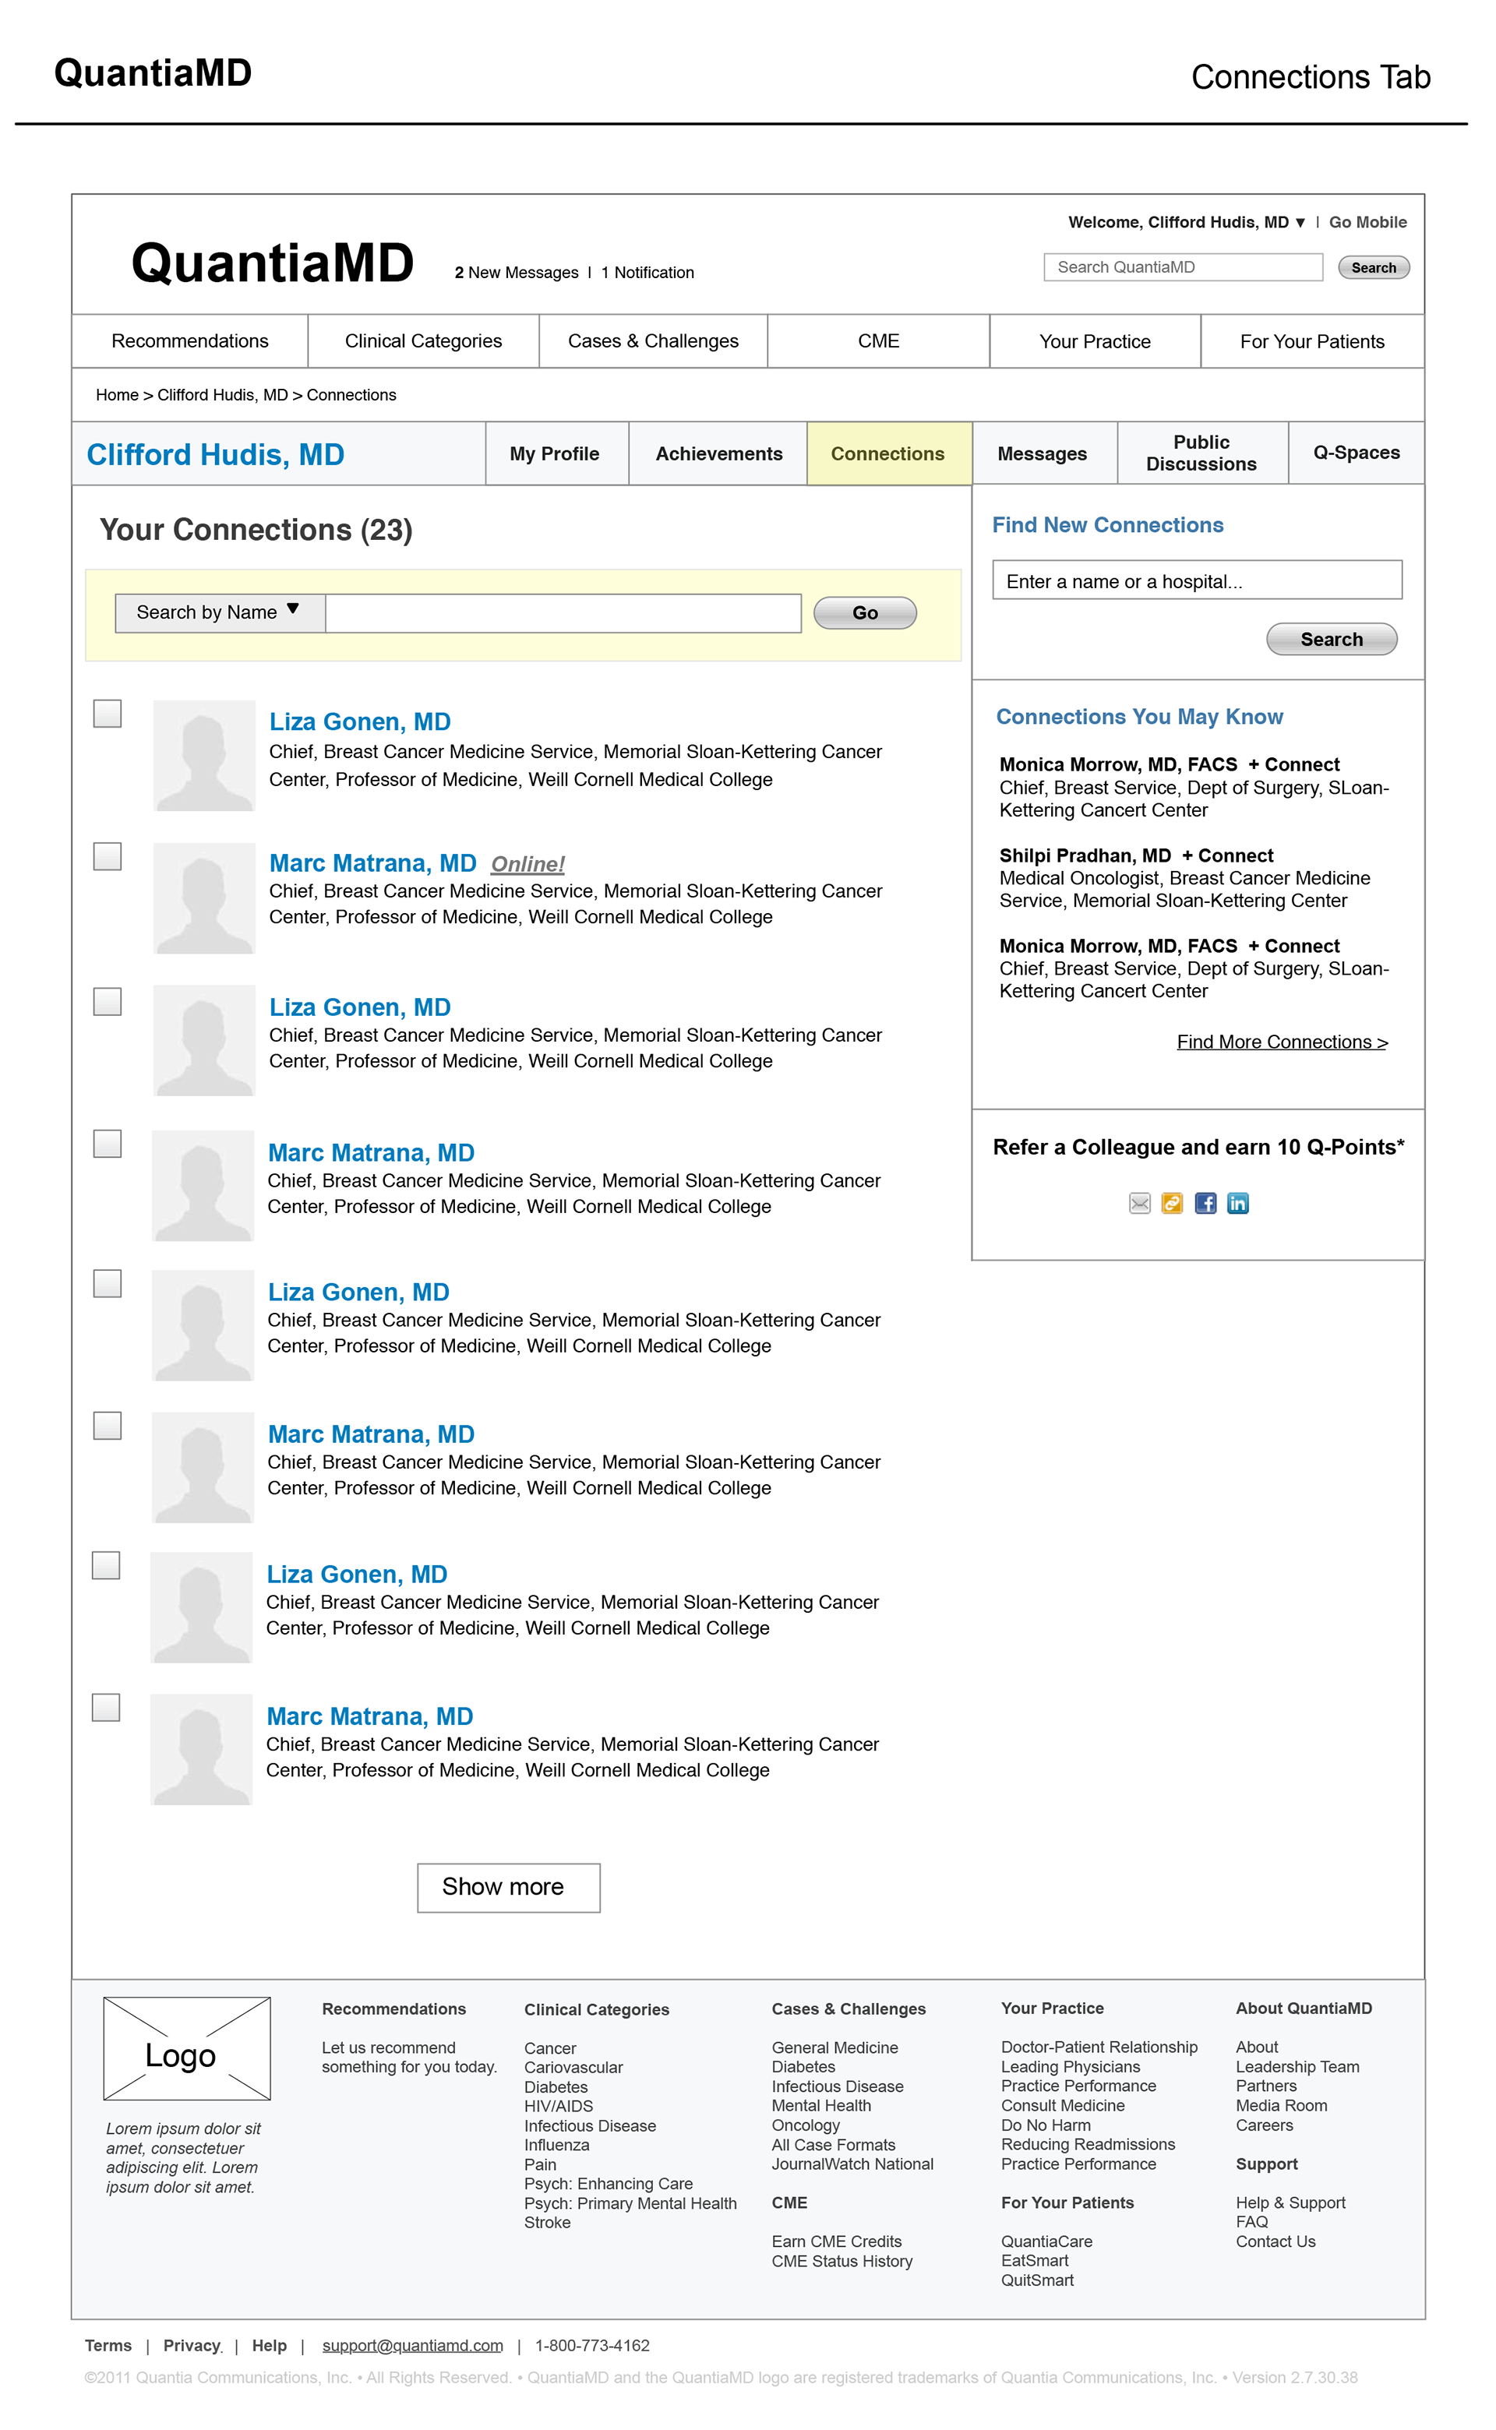
Task: Expand the Welcome, Clifford Hudis, MD menu
Action: 1187,221
